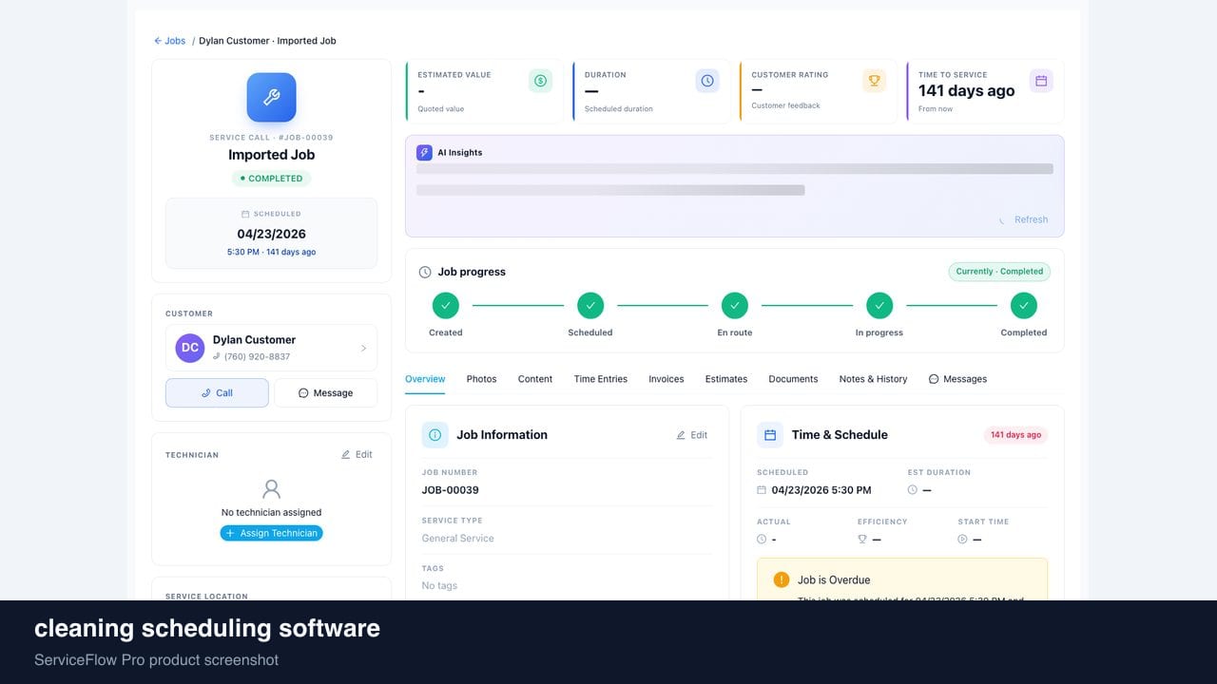
Task: Call the customer with the Call button
Action: tap(217, 393)
